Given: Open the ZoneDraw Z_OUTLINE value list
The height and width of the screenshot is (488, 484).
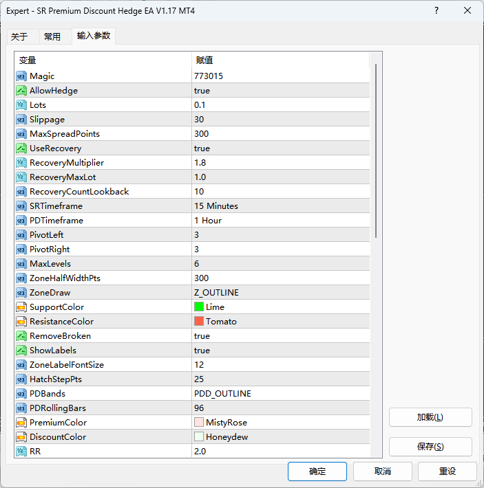Looking at the screenshot, I should (216, 293).
